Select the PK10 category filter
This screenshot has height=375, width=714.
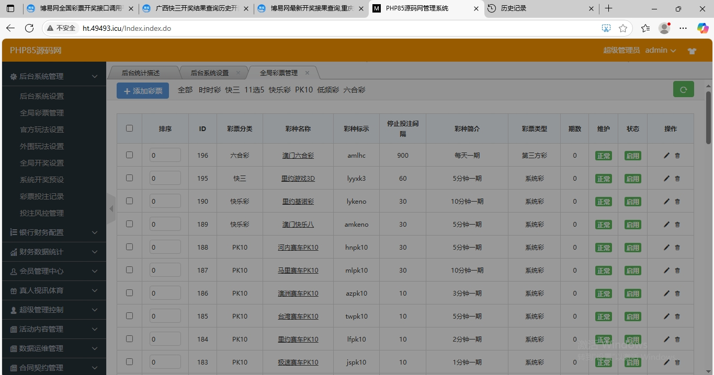click(x=303, y=90)
